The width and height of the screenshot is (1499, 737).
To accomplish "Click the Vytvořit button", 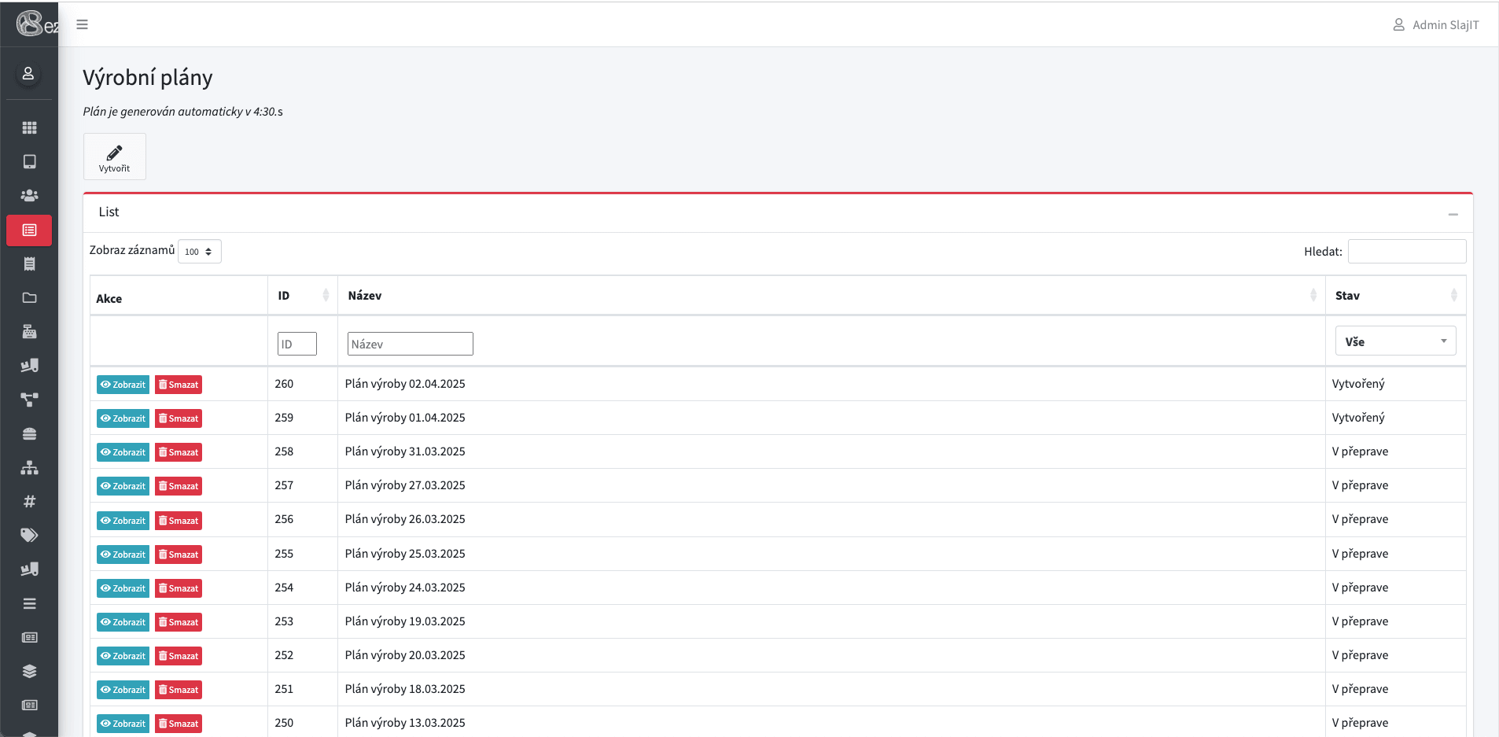I will (x=115, y=157).
